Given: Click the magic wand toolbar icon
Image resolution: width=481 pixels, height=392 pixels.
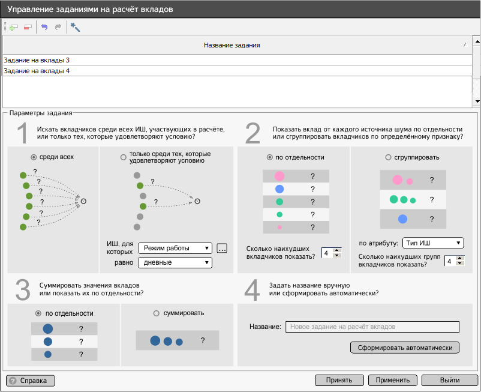Looking at the screenshot, I should pyautogui.click(x=75, y=27).
